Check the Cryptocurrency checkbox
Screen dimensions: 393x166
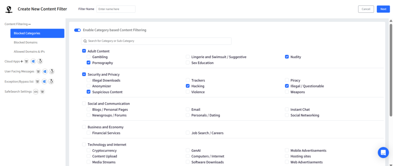89,150
